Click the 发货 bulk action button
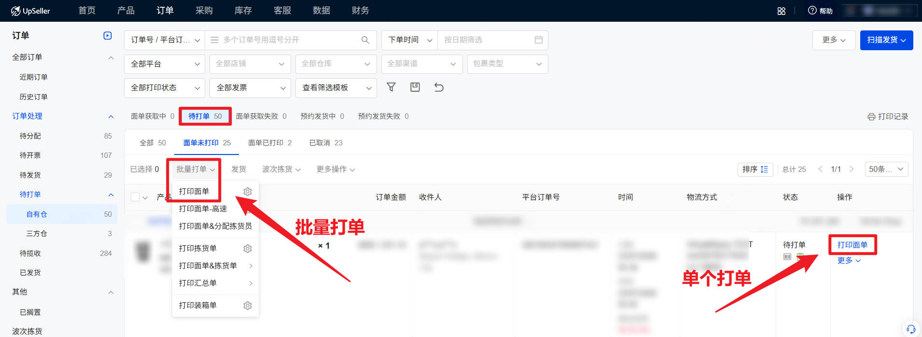 tap(238, 169)
